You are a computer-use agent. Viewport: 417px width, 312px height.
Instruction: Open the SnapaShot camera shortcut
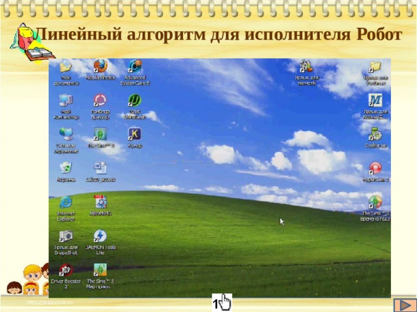coord(66,236)
